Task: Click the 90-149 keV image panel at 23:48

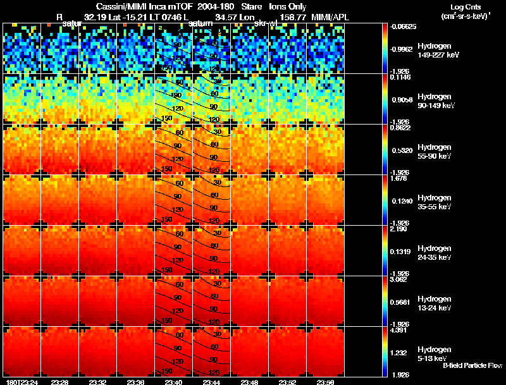Action: (x=249, y=99)
